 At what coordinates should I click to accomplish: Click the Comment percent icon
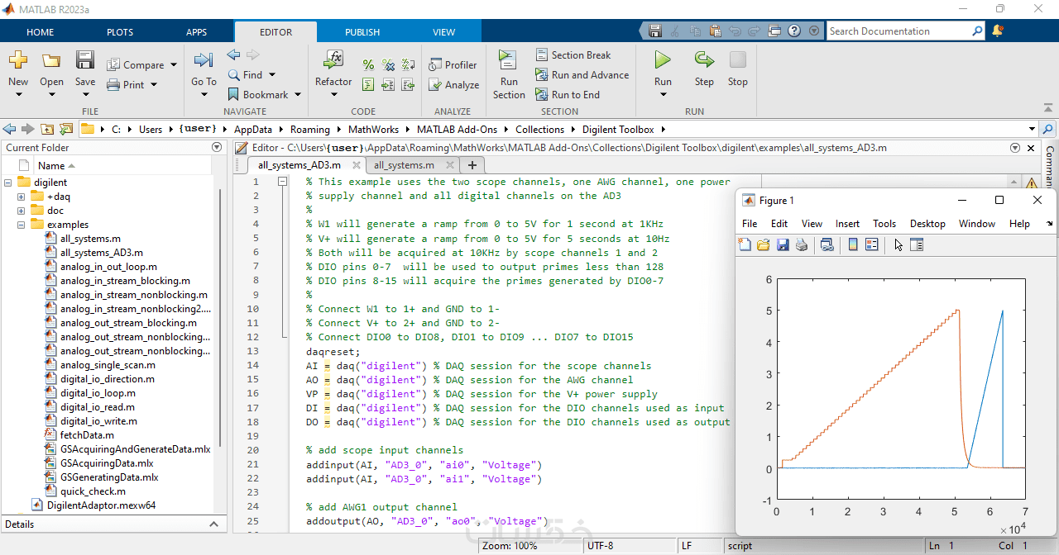368,64
